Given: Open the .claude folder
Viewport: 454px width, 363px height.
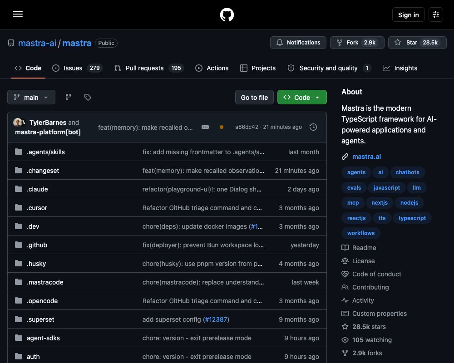Looking at the screenshot, I should click(37, 189).
